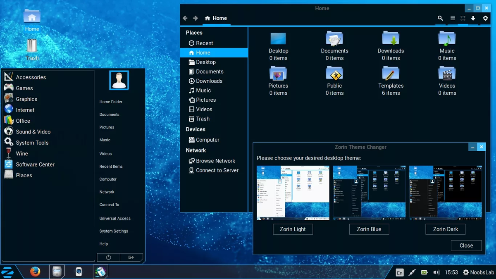Click the file manager taskbar icon

click(x=57, y=272)
